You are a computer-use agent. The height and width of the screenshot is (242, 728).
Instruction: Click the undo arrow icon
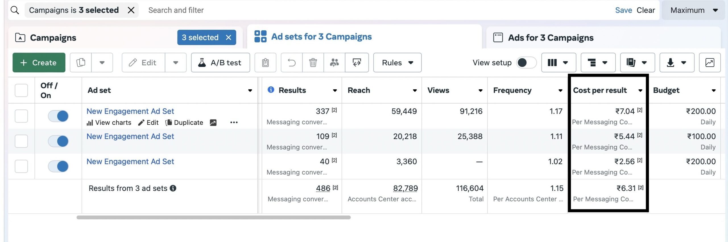click(291, 62)
